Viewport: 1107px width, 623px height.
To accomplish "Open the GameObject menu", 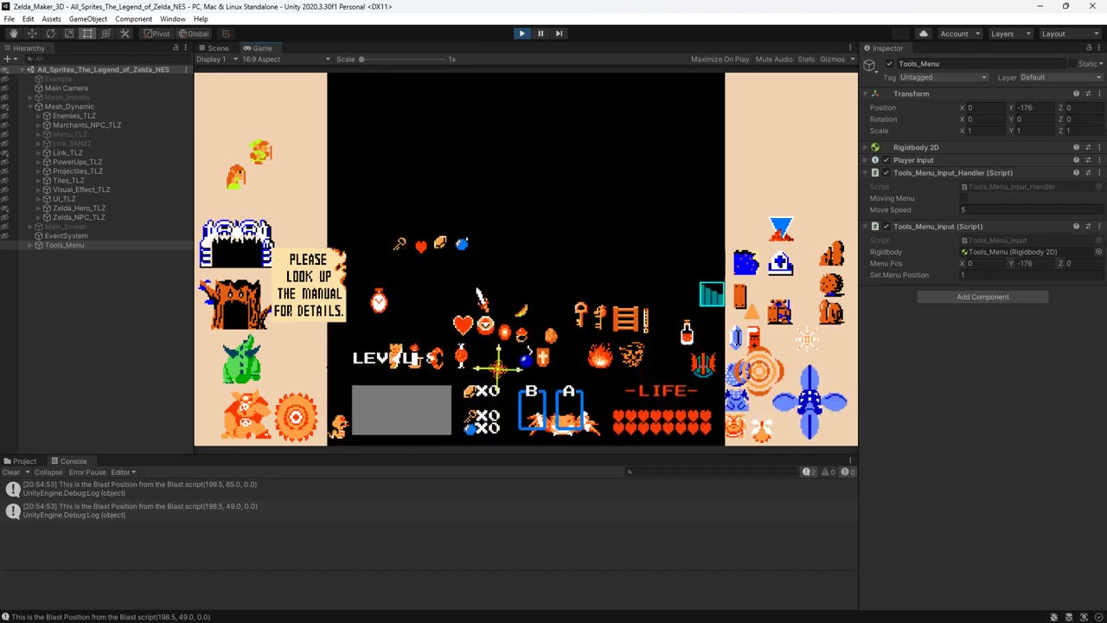I will point(88,19).
